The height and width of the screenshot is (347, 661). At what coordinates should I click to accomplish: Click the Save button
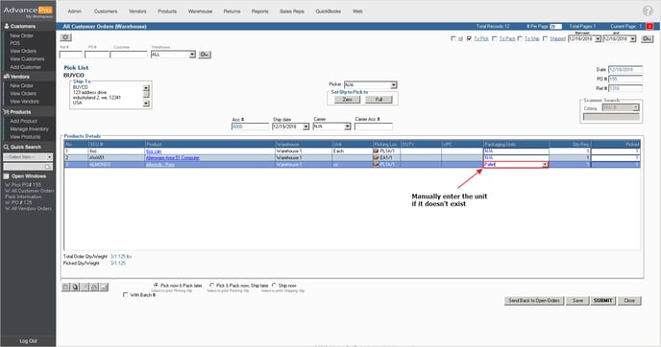(x=577, y=300)
